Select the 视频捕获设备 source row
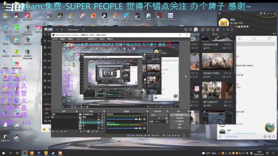This screenshot has width=278, height=156. click(91, 114)
